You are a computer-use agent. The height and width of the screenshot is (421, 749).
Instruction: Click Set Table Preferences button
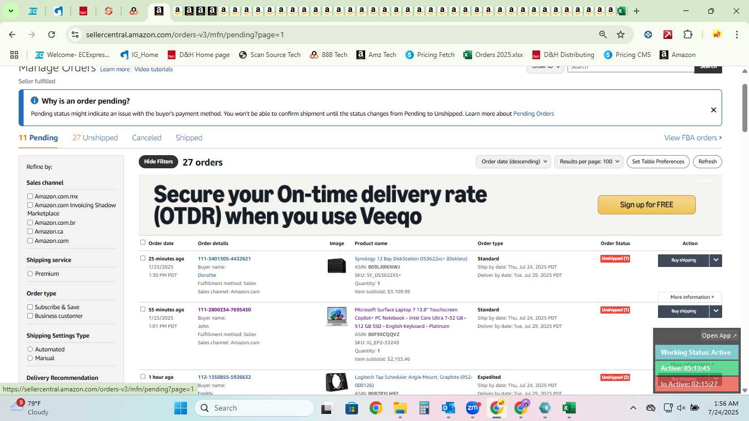658,162
